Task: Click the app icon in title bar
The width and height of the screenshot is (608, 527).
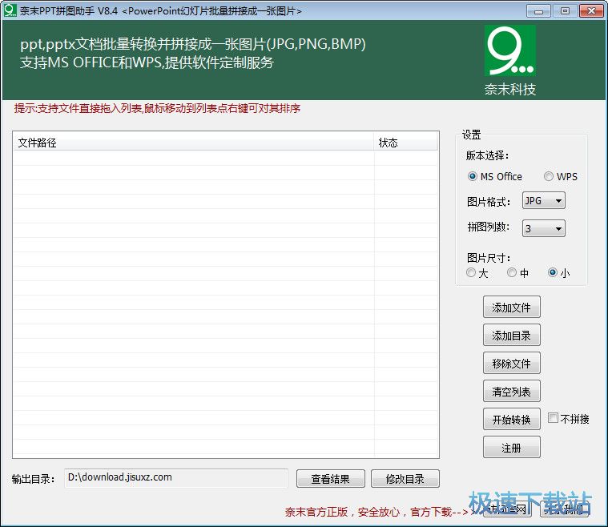Action: tap(10, 10)
